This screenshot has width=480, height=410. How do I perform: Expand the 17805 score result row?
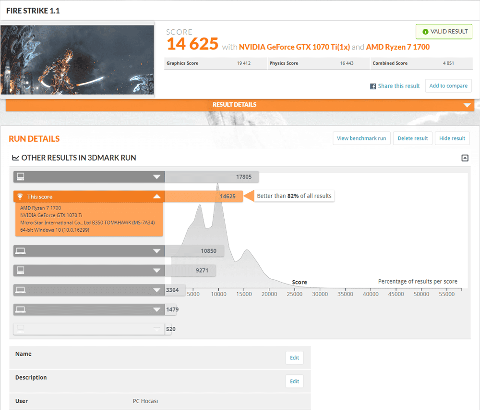pos(156,177)
